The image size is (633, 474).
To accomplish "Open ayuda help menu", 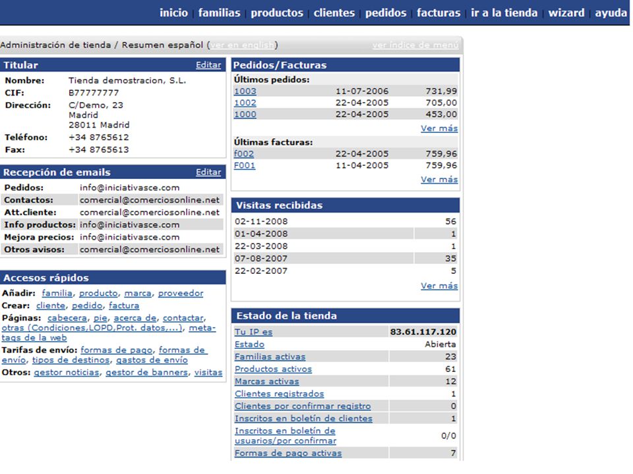I will pos(611,13).
